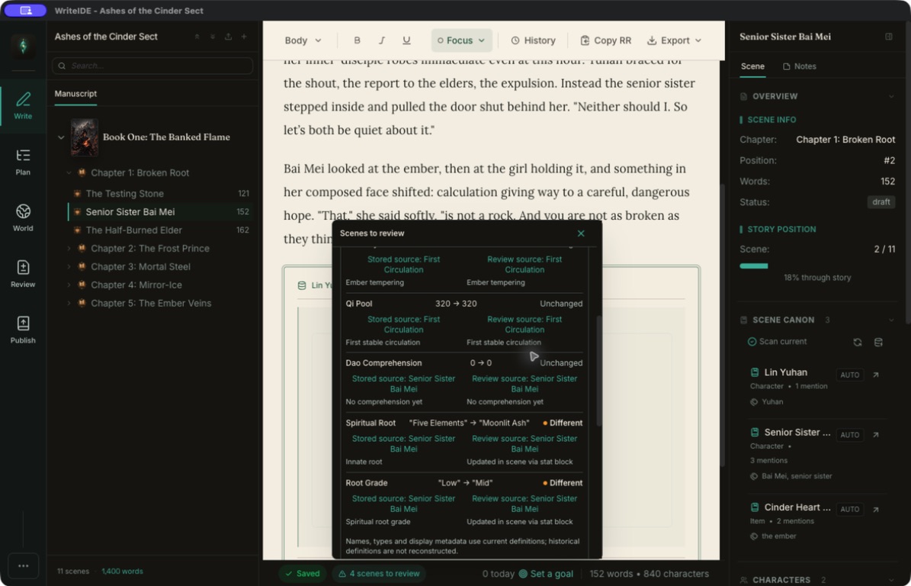Close the Scenes to review popup
The width and height of the screenshot is (911, 586).
pyautogui.click(x=581, y=233)
